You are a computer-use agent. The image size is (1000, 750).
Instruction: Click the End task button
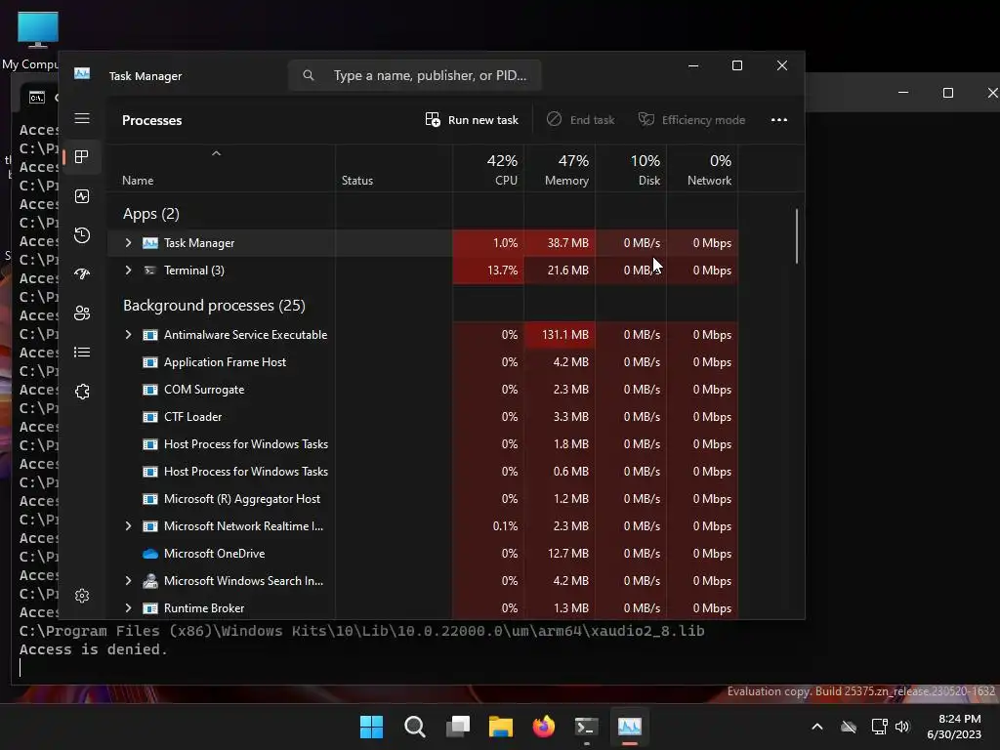[x=580, y=120]
